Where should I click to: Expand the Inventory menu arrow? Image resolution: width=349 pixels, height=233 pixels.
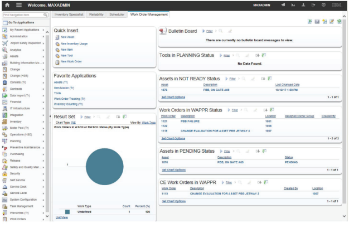pyautogui.click(x=43, y=122)
